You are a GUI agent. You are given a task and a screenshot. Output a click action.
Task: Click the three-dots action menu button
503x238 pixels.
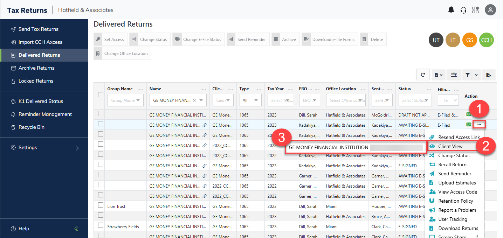coord(479,125)
